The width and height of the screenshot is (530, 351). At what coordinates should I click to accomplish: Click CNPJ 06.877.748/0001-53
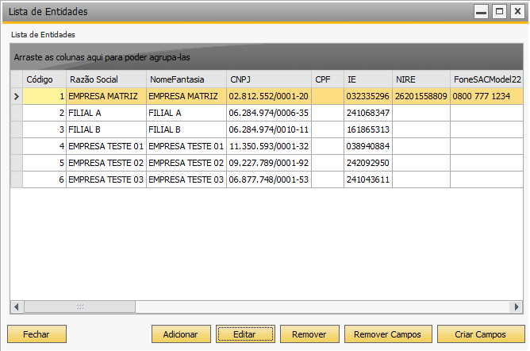point(269,179)
